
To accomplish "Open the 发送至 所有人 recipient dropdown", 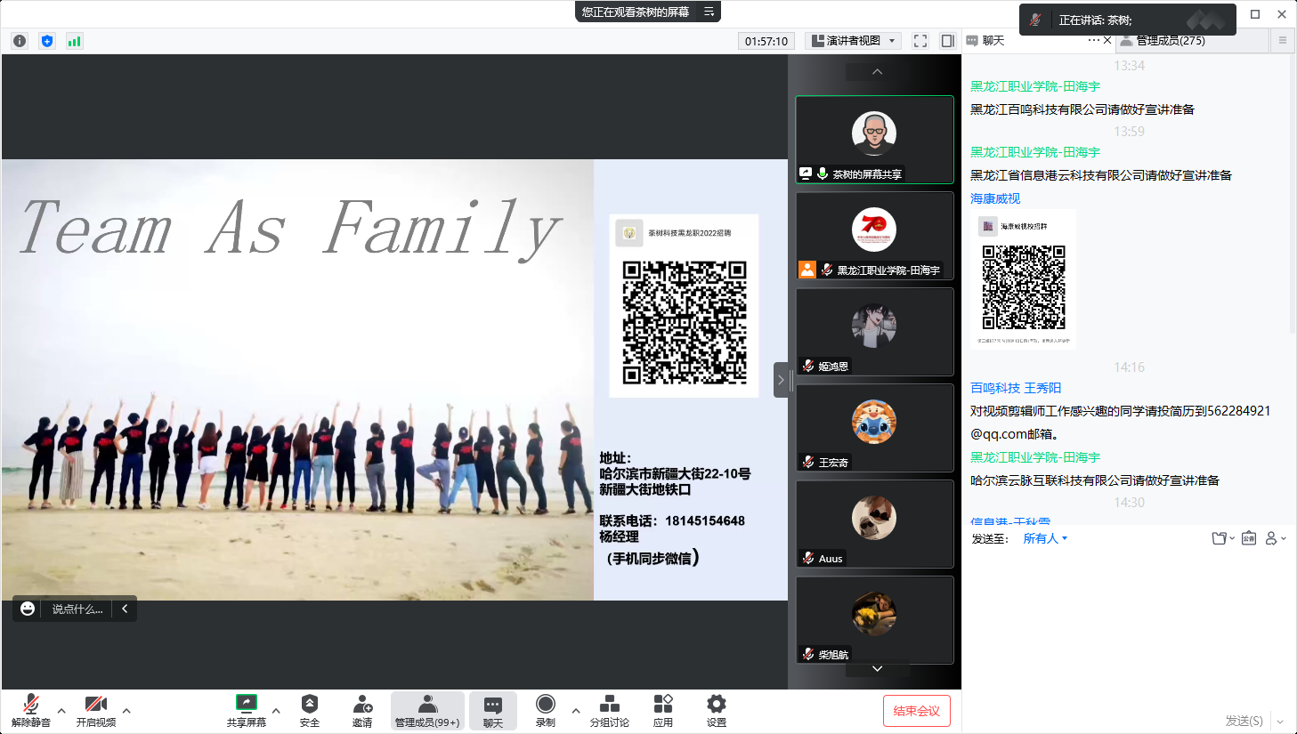I will (x=1045, y=538).
